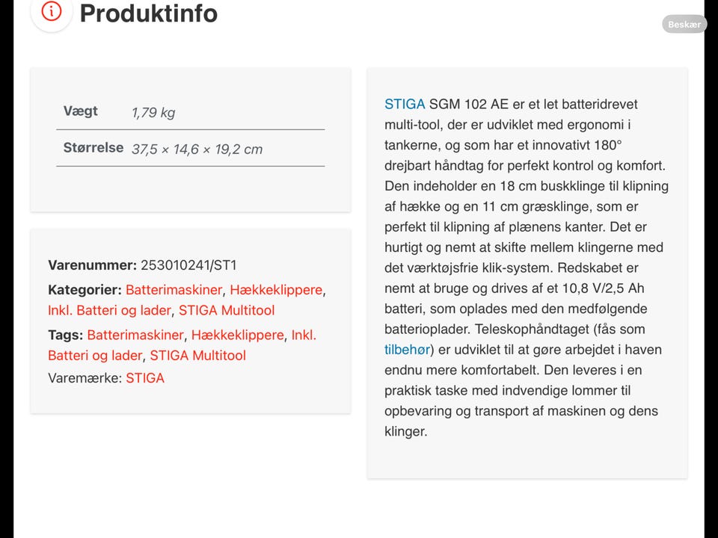Click the weight value 1,79 kg
The image size is (718, 538).
(x=153, y=113)
